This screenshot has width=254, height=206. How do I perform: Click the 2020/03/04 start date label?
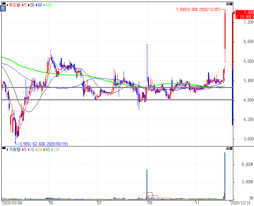tap(12, 203)
